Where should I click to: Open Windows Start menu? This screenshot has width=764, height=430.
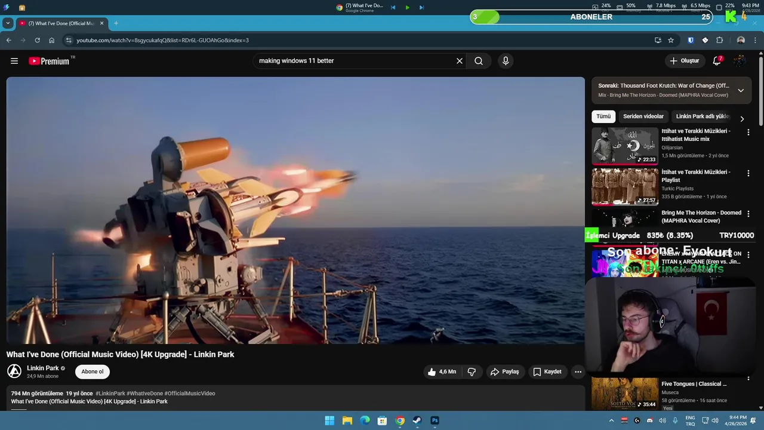click(x=329, y=420)
